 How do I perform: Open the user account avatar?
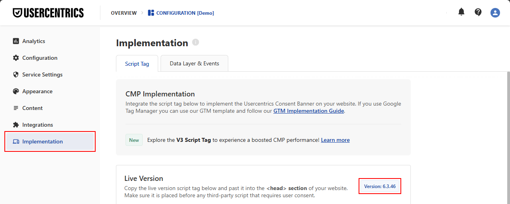point(495,13)
